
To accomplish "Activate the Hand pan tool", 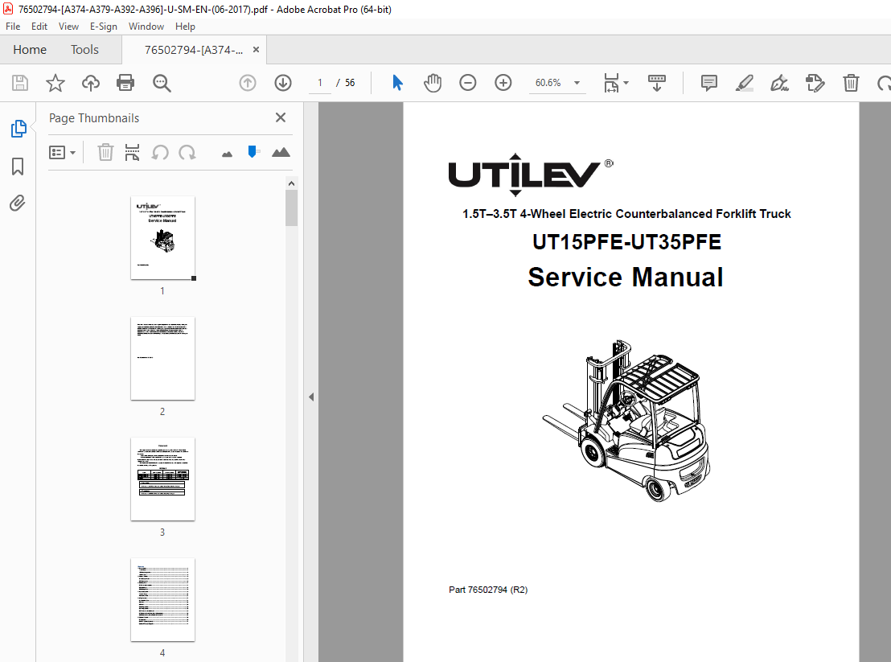I will (433, 83).
